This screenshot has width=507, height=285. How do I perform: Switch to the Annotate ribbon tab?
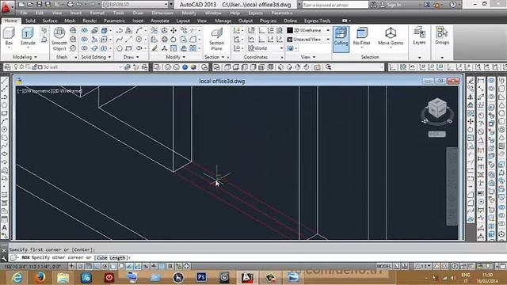pyautogui.click(x=160, y=21)
